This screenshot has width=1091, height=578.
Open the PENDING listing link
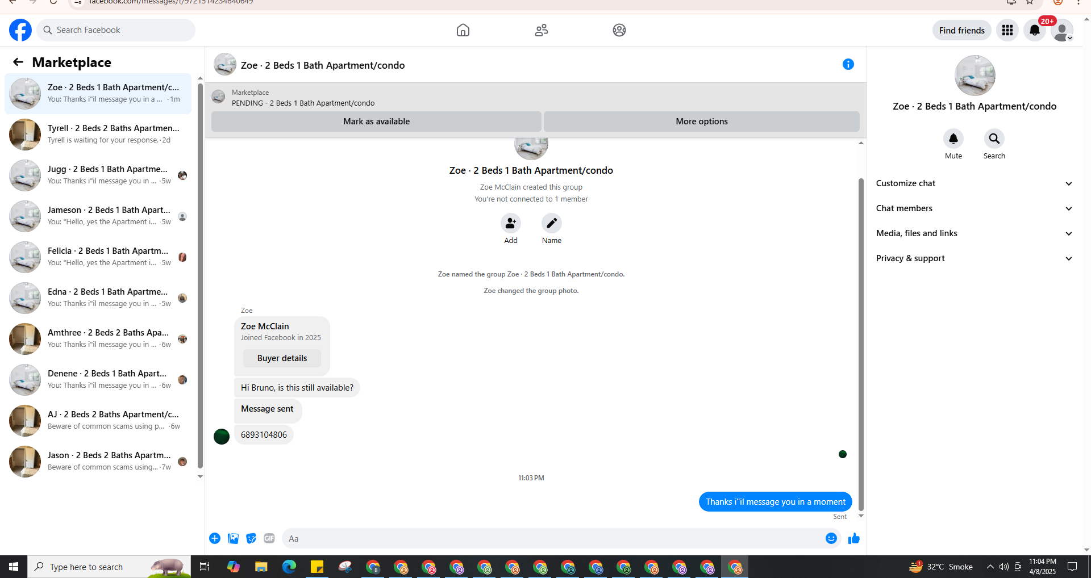click(x=303, y=103)
